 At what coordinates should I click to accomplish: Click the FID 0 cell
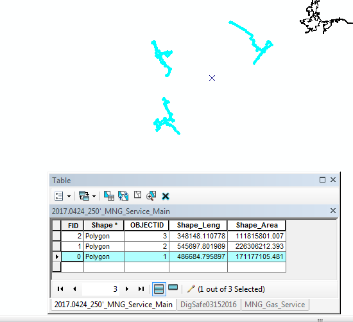[73, 256]
